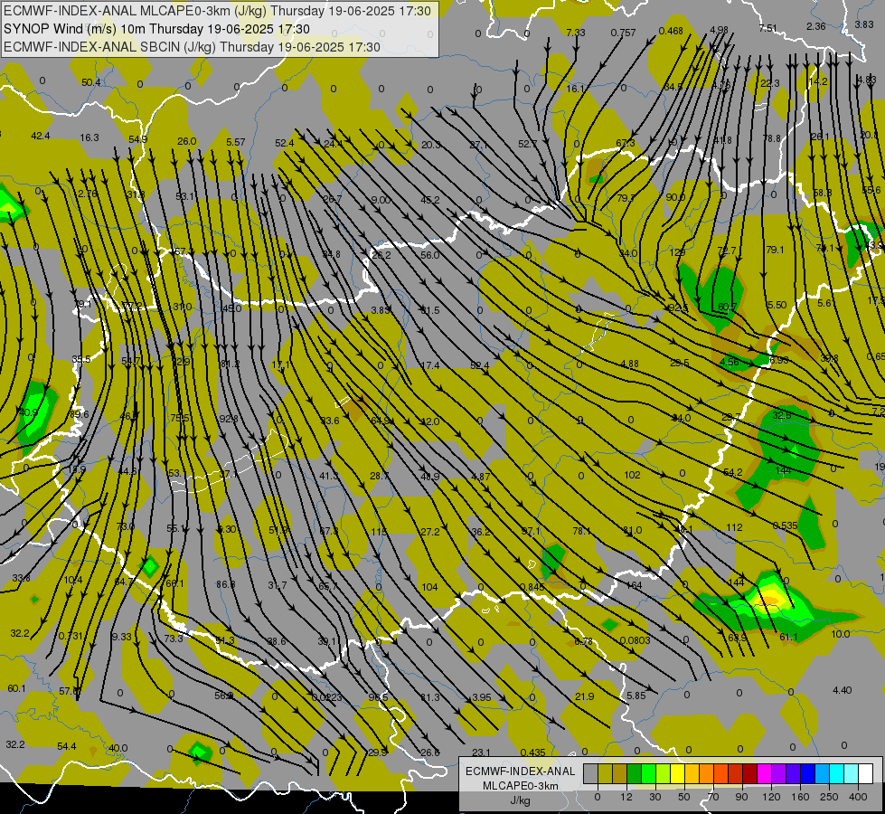Click the map value '0.845'

tap(532, 587)
